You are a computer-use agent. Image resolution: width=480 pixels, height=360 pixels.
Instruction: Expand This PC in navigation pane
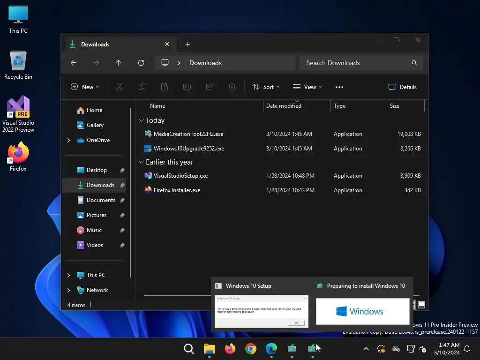[x=68, y=275]
